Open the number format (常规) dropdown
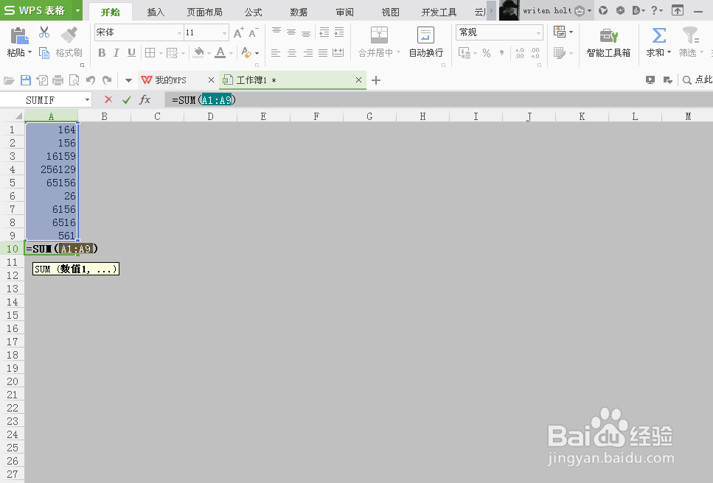713x483 pixels. click(540, 32)
